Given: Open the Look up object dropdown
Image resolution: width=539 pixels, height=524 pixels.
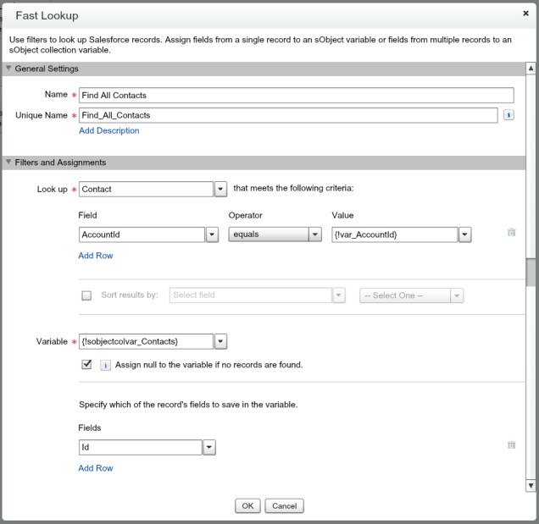Looking at the screenshot, I should tap(220, 190).
